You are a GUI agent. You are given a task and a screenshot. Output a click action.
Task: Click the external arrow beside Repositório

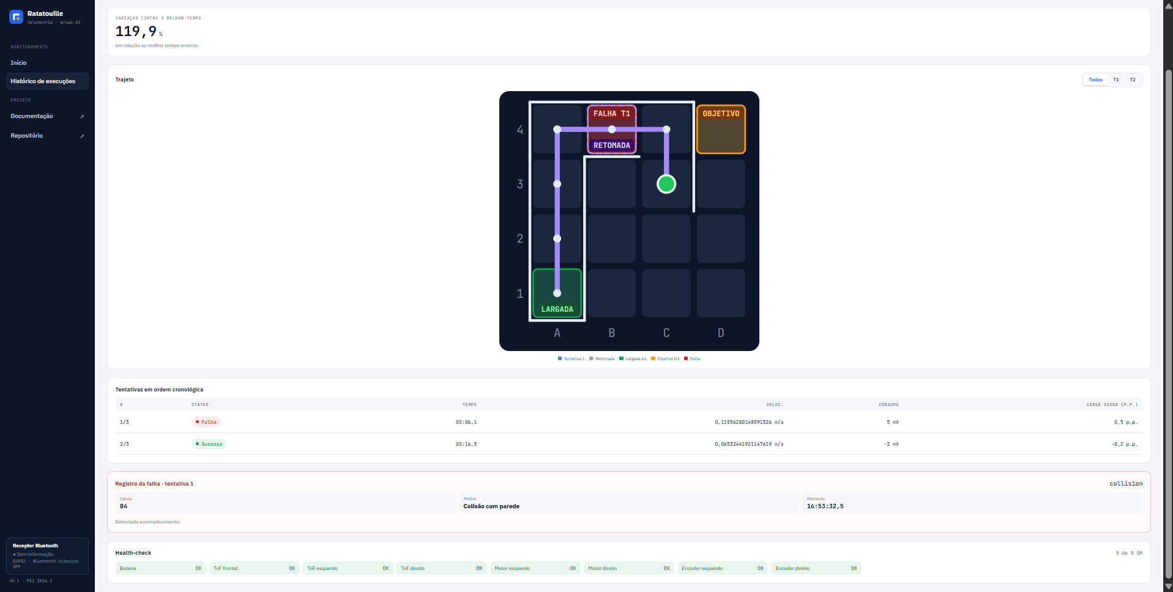coord(82,136)
